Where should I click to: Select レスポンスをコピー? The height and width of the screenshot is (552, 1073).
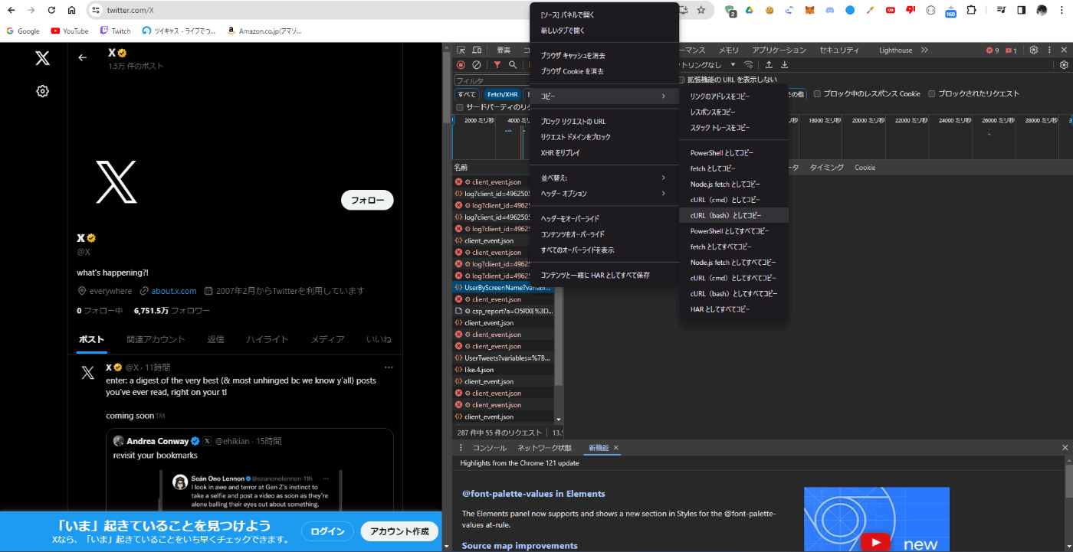point(734,112)
